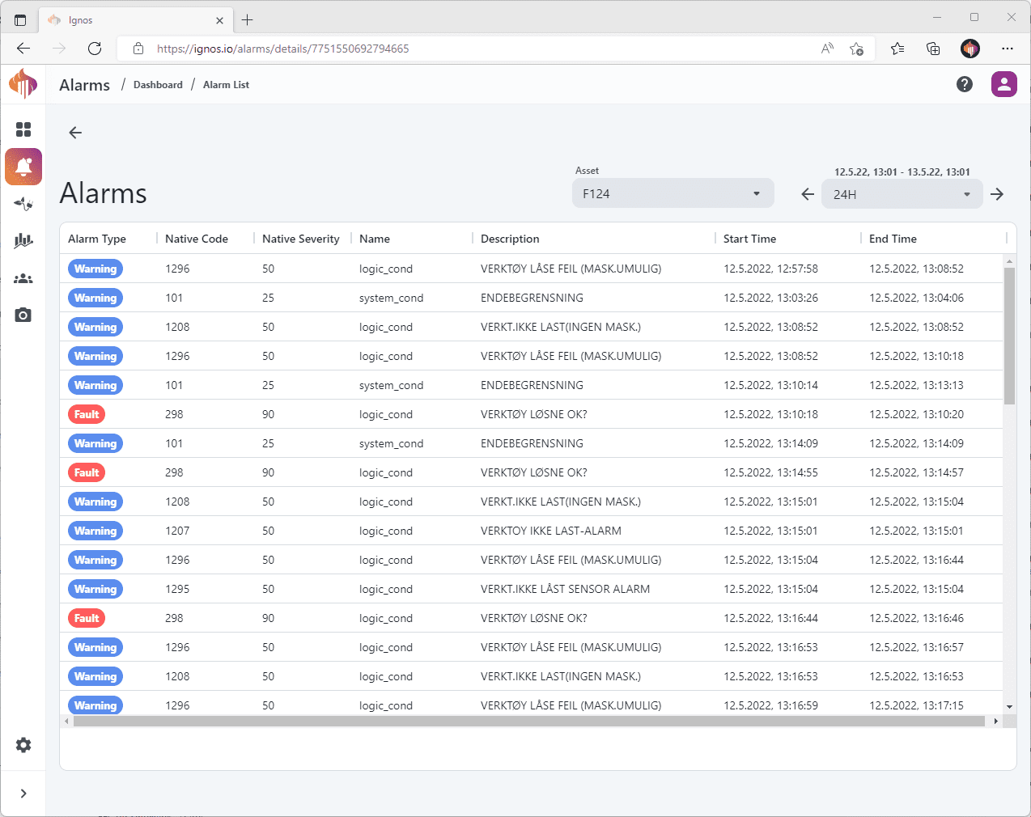The height and width of the screenshot is (817, 1031).
Task: Click end time 12.5.2022, 13:13:13
Action: (916, 385)
